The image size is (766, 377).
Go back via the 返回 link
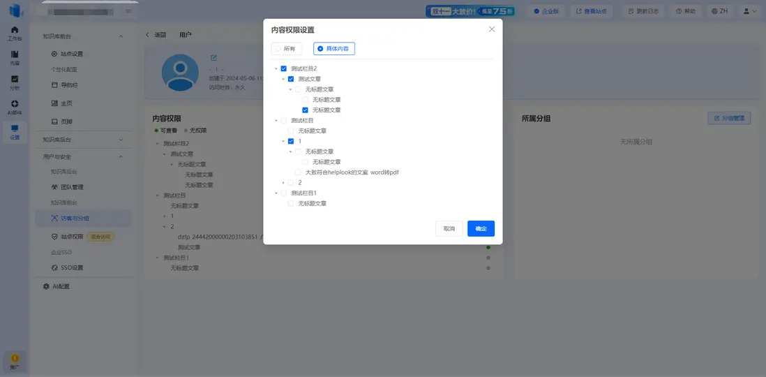tap(160, 35)
